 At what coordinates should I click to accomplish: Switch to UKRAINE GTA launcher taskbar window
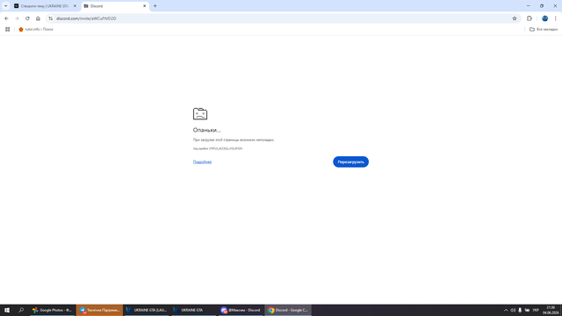click(147, 310)
